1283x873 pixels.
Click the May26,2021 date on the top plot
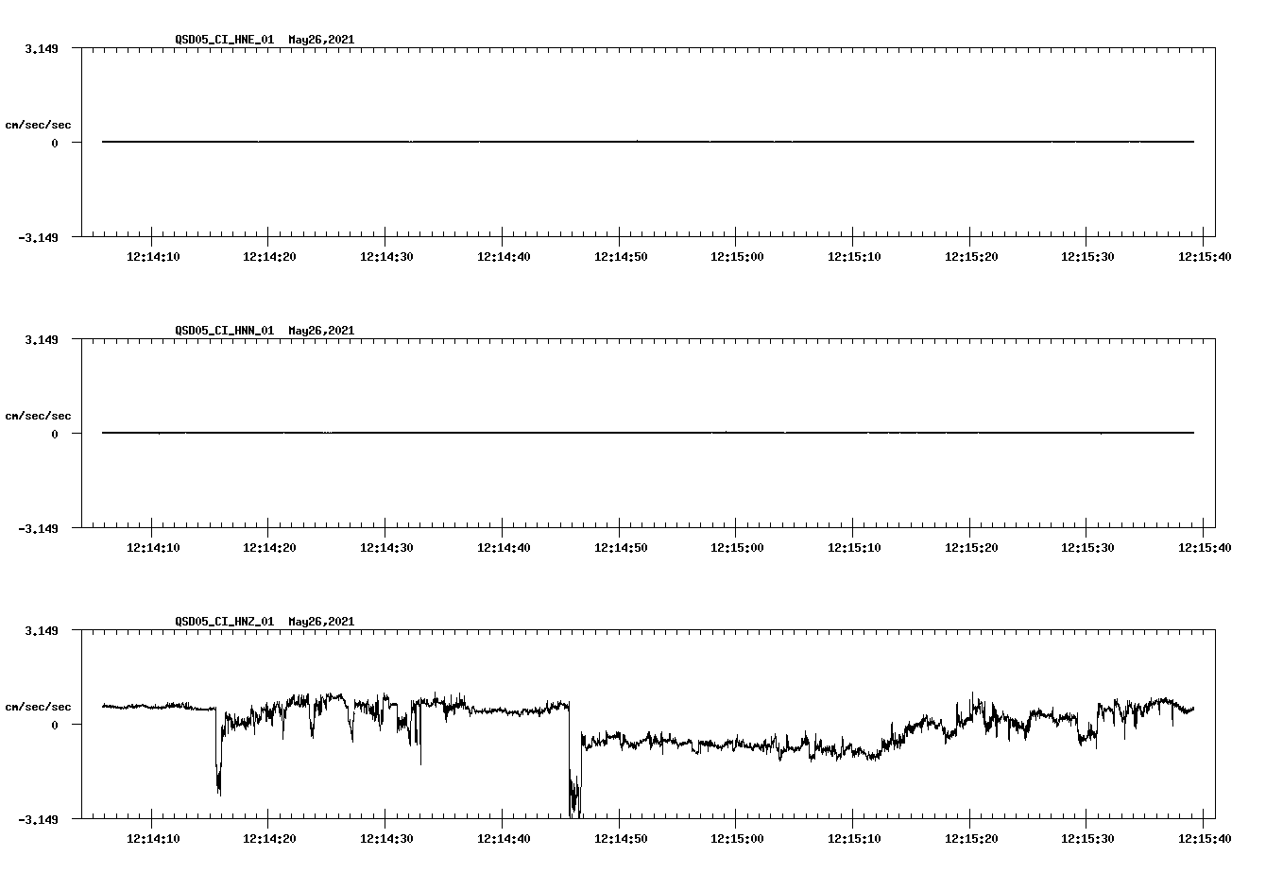pyautogui.click(x=321, y=41)
